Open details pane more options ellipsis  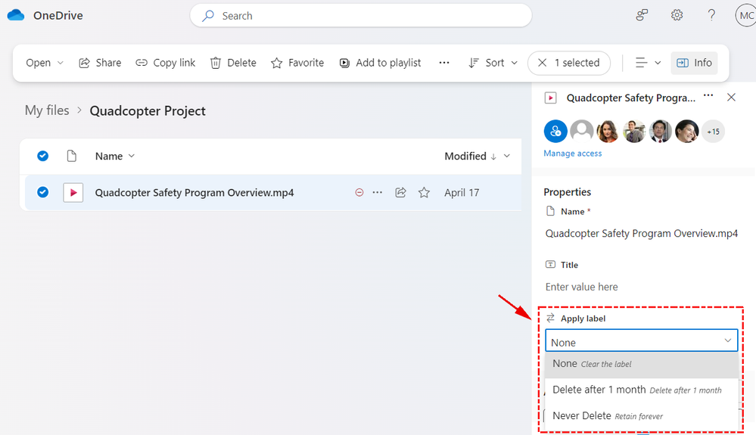tap(708, 95)
